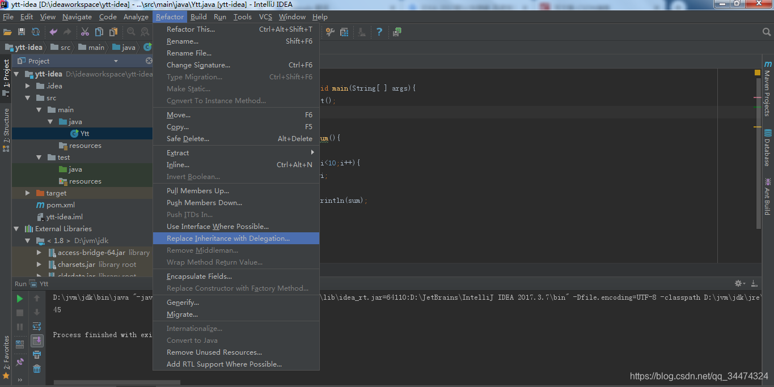The image size is (774, 387).
Task: Click the Paste clipboard icon
Action: click(x=113, y=32)
